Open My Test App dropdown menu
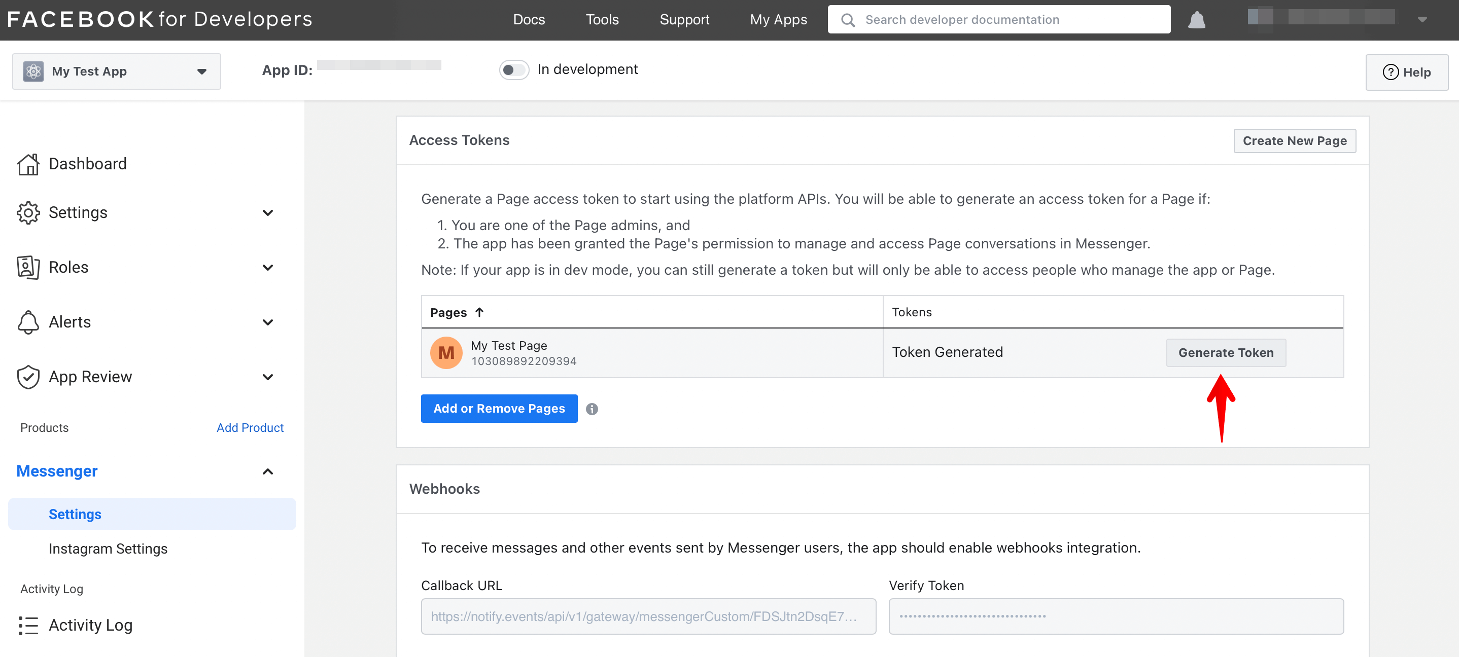The image size is (1459, 657). 115,69
